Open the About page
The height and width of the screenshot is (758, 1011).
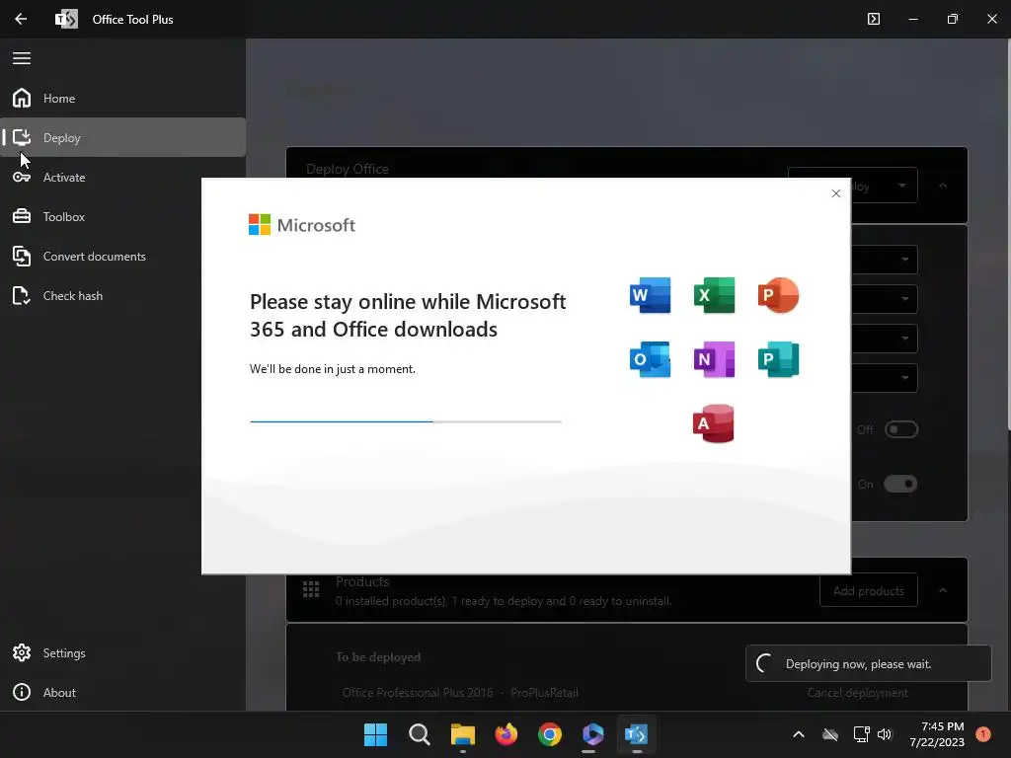point(122,692)
